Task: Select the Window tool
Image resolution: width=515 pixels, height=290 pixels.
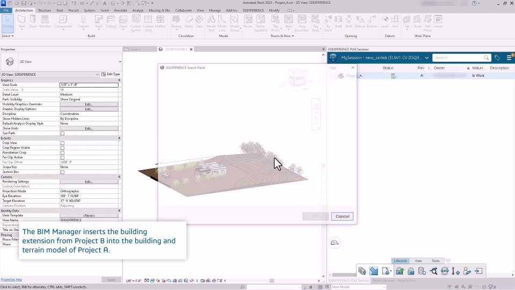Action: tap(45, 21)
